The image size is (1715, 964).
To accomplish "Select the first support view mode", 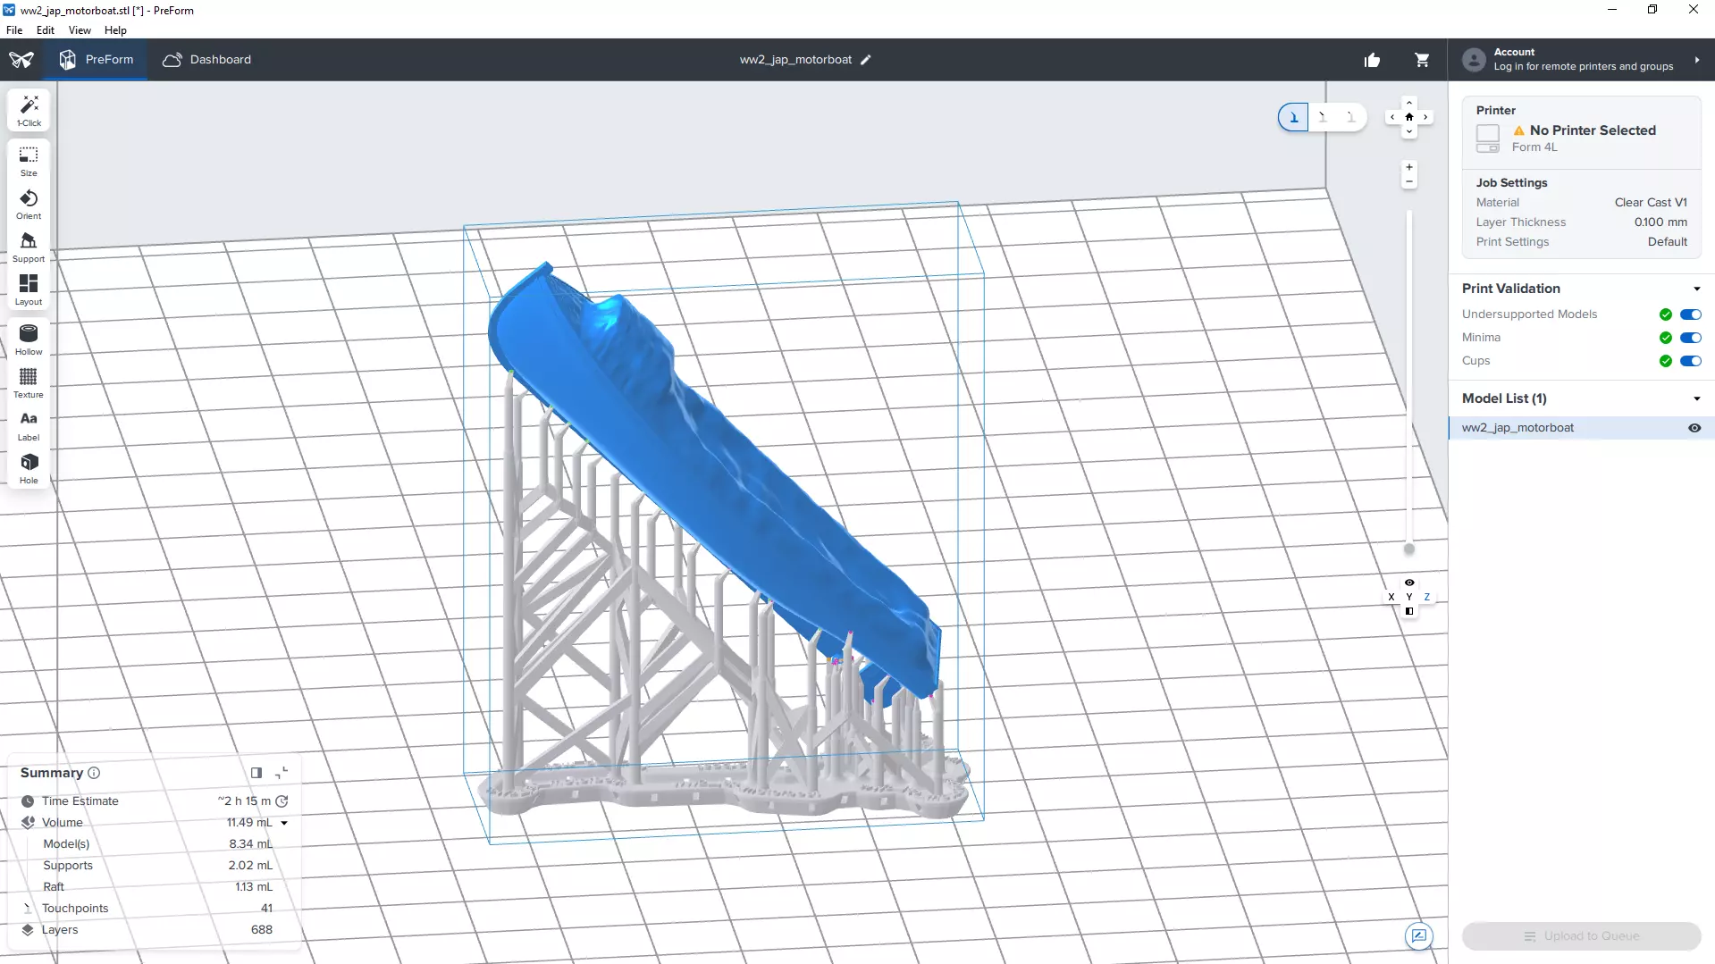I will click(1293, 117).
